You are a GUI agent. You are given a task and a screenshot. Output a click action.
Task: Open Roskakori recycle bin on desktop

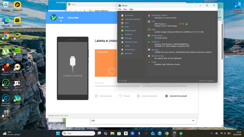point(6,6)
